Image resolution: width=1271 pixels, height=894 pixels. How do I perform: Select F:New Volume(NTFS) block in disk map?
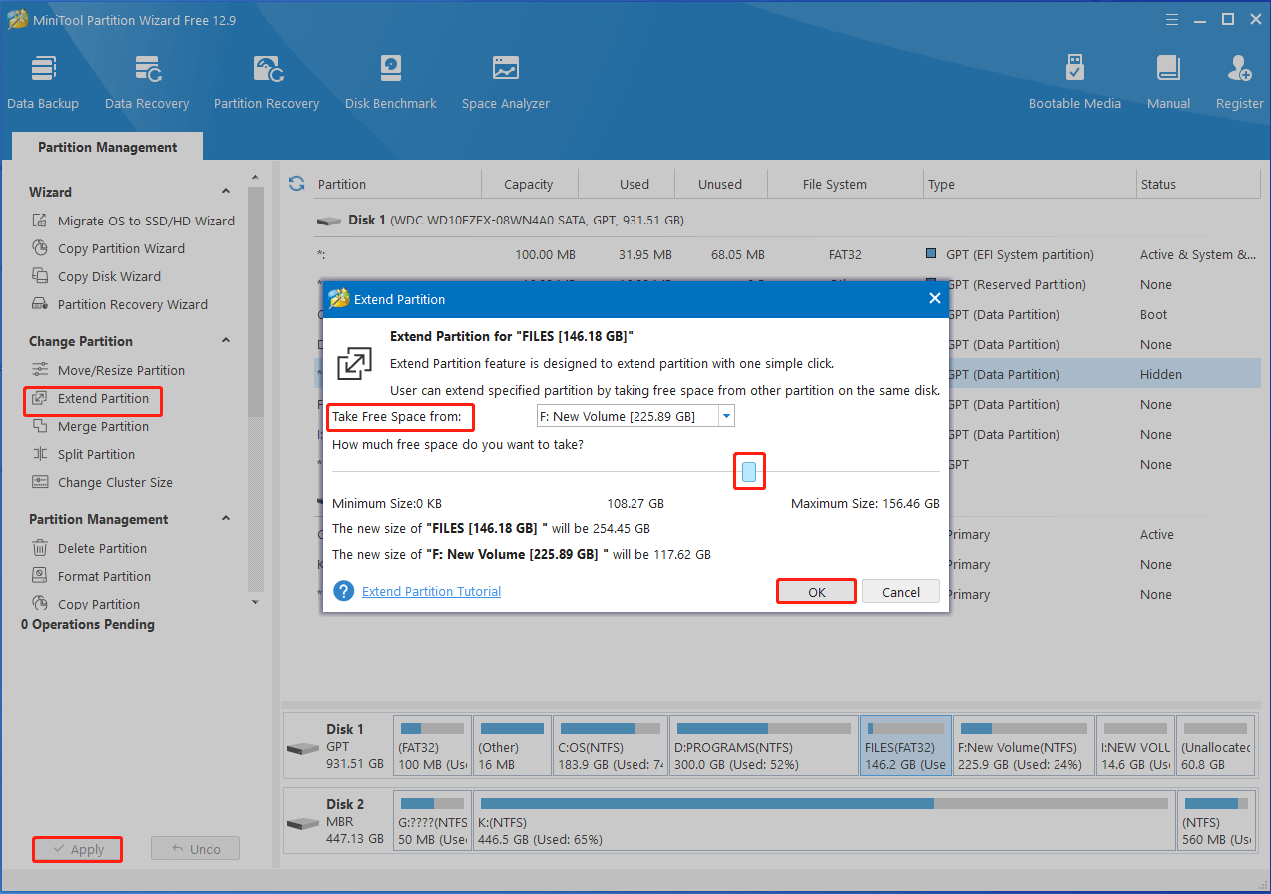click(1024, 745)
